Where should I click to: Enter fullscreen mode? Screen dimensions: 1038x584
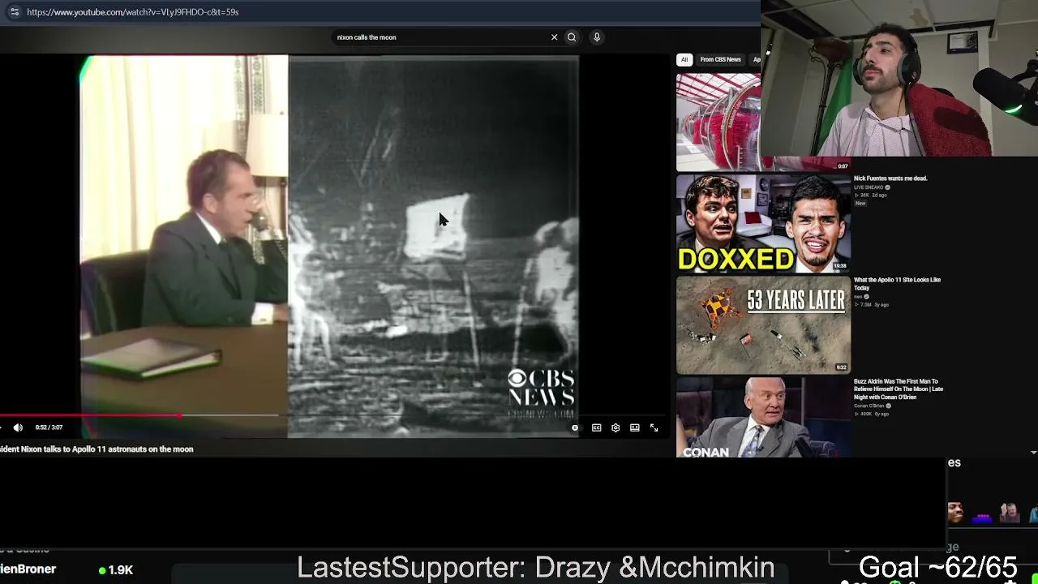click(x=654, y=427)
